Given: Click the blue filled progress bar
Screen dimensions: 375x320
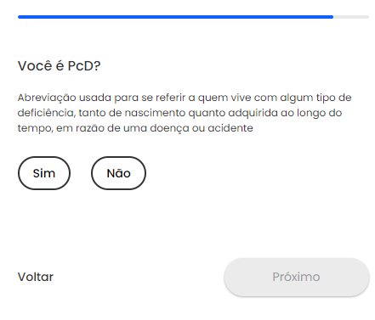Looking at the screenshot, I should 175,17.
